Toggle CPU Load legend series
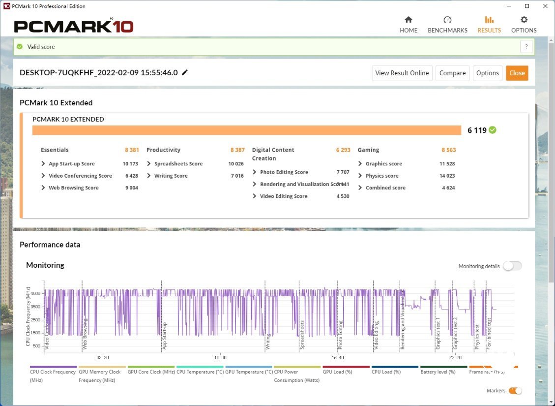 (395, 371)
